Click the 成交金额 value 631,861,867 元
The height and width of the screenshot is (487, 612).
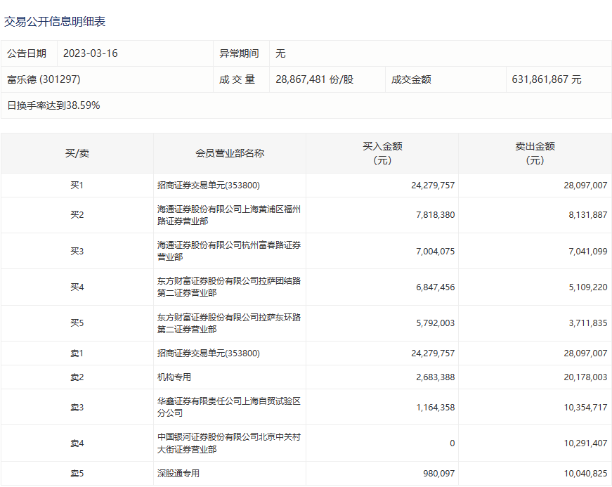[547, 79]
